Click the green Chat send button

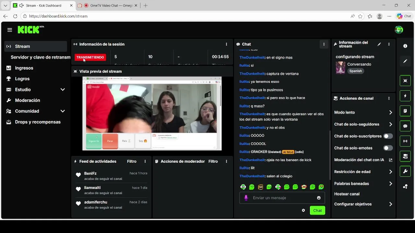point(317,210)
